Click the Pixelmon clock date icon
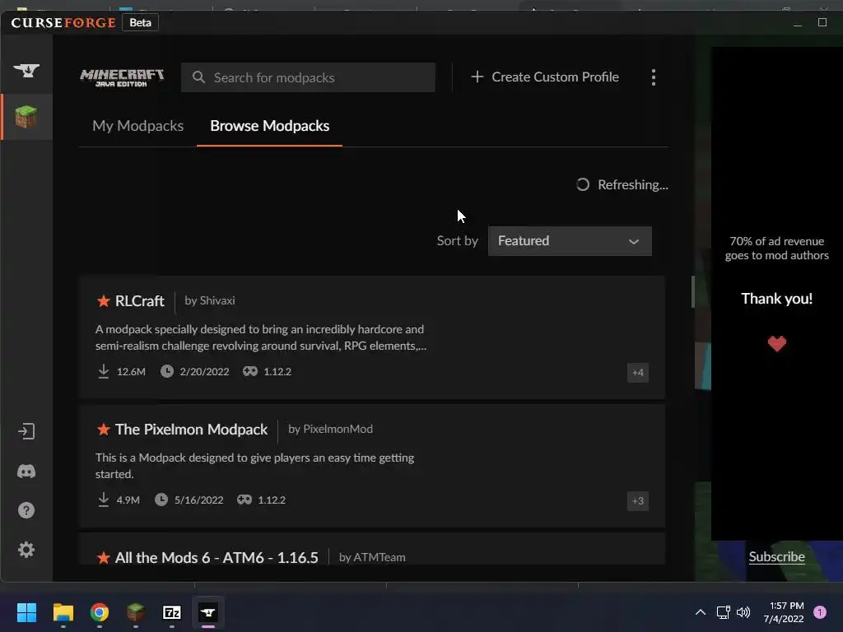 (161, 500)
